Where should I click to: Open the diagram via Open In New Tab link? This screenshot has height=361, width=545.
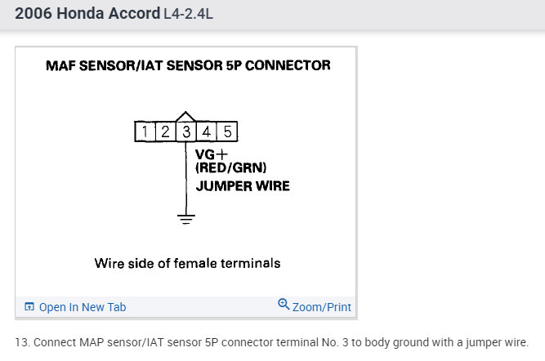(x=83, y=307)
